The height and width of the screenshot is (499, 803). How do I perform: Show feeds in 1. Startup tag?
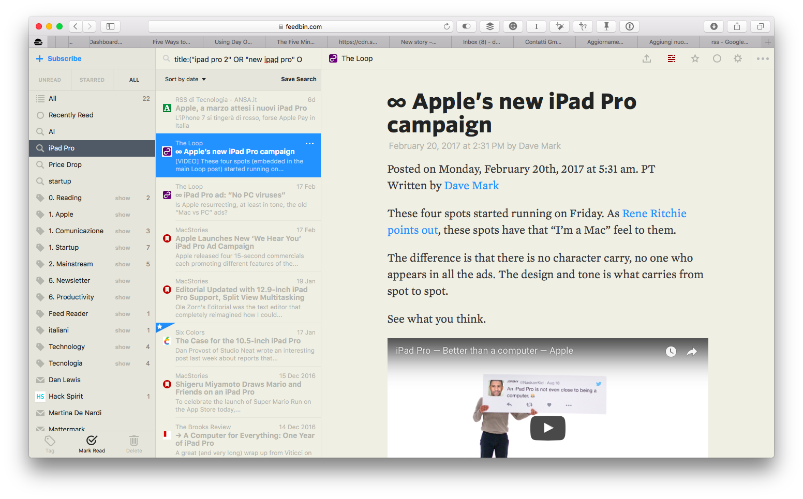click(x=123, y=248)
